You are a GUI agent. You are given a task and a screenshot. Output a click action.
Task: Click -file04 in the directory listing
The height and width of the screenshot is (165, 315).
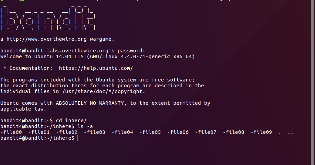(x=122, y=132)
